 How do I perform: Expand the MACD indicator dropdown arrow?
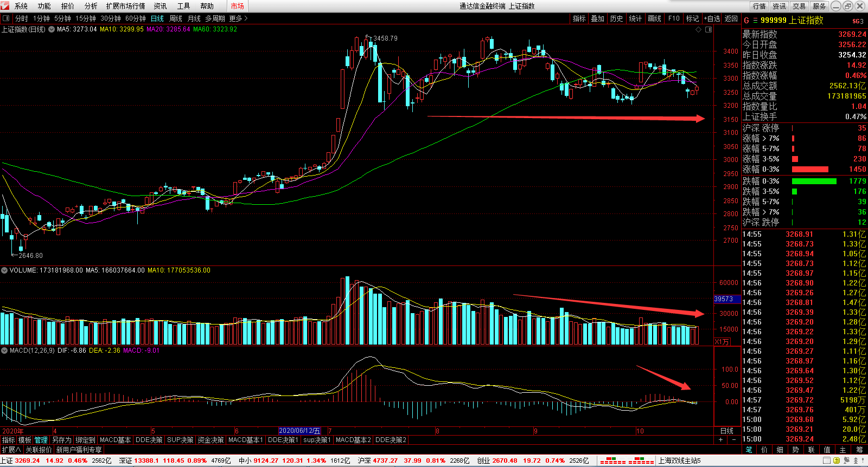coord(4,351)
